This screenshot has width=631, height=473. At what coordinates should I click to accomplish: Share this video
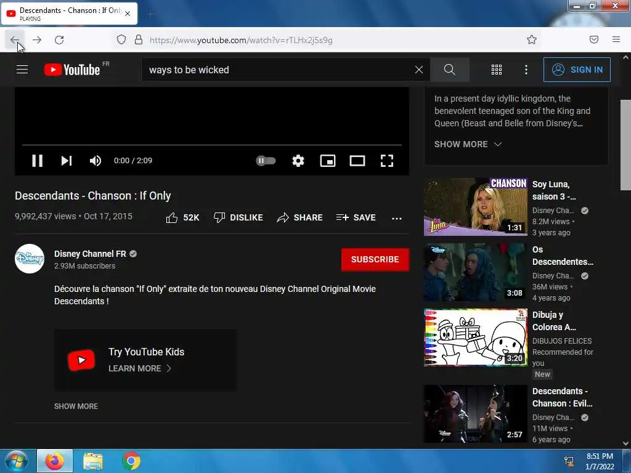point(300,217)
